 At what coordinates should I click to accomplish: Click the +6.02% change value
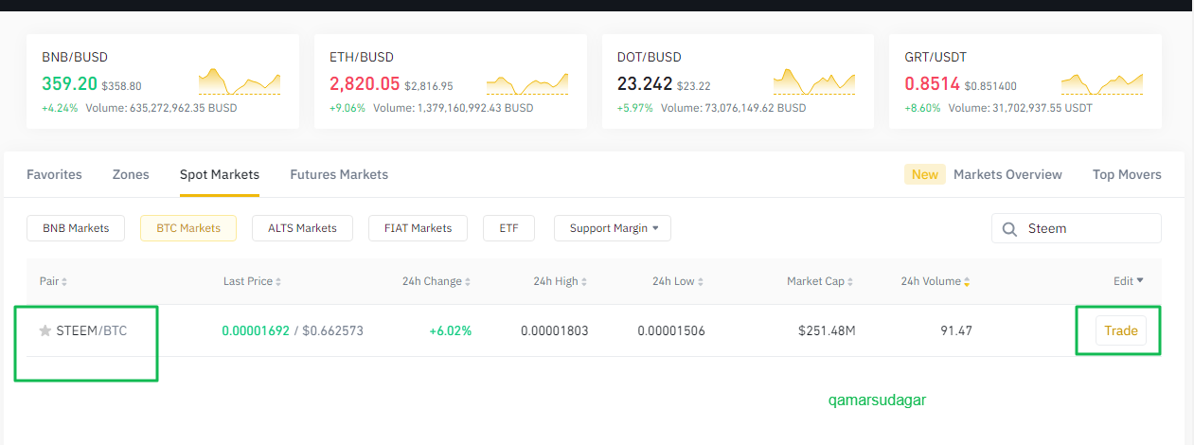coord(450,331)
